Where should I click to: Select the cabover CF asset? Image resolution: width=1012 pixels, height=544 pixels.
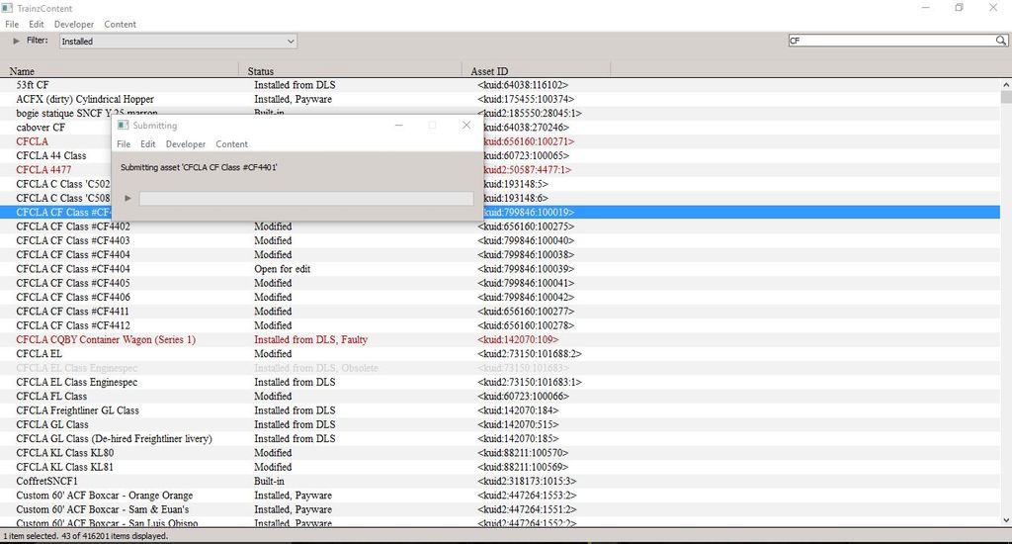(41, 128)
